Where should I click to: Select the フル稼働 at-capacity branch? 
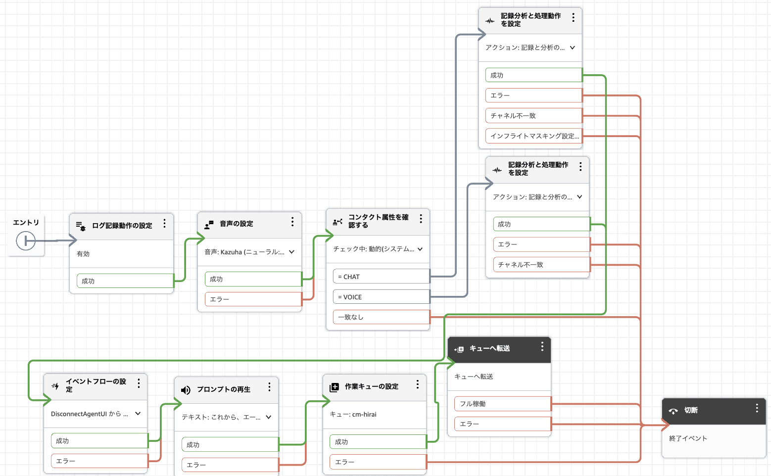pos(503,404)
